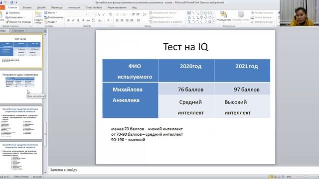Toggle Italic (К) formatting
Image resolution: width=319 pixels, height=179 pixels.
pos(73,20)
